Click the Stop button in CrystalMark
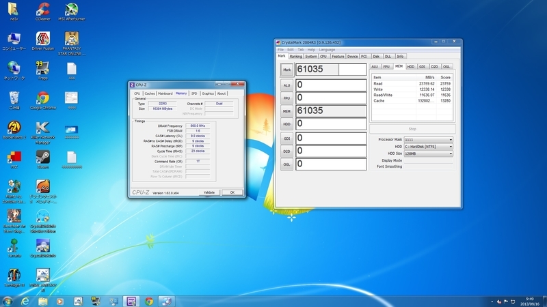 [412, 129]
